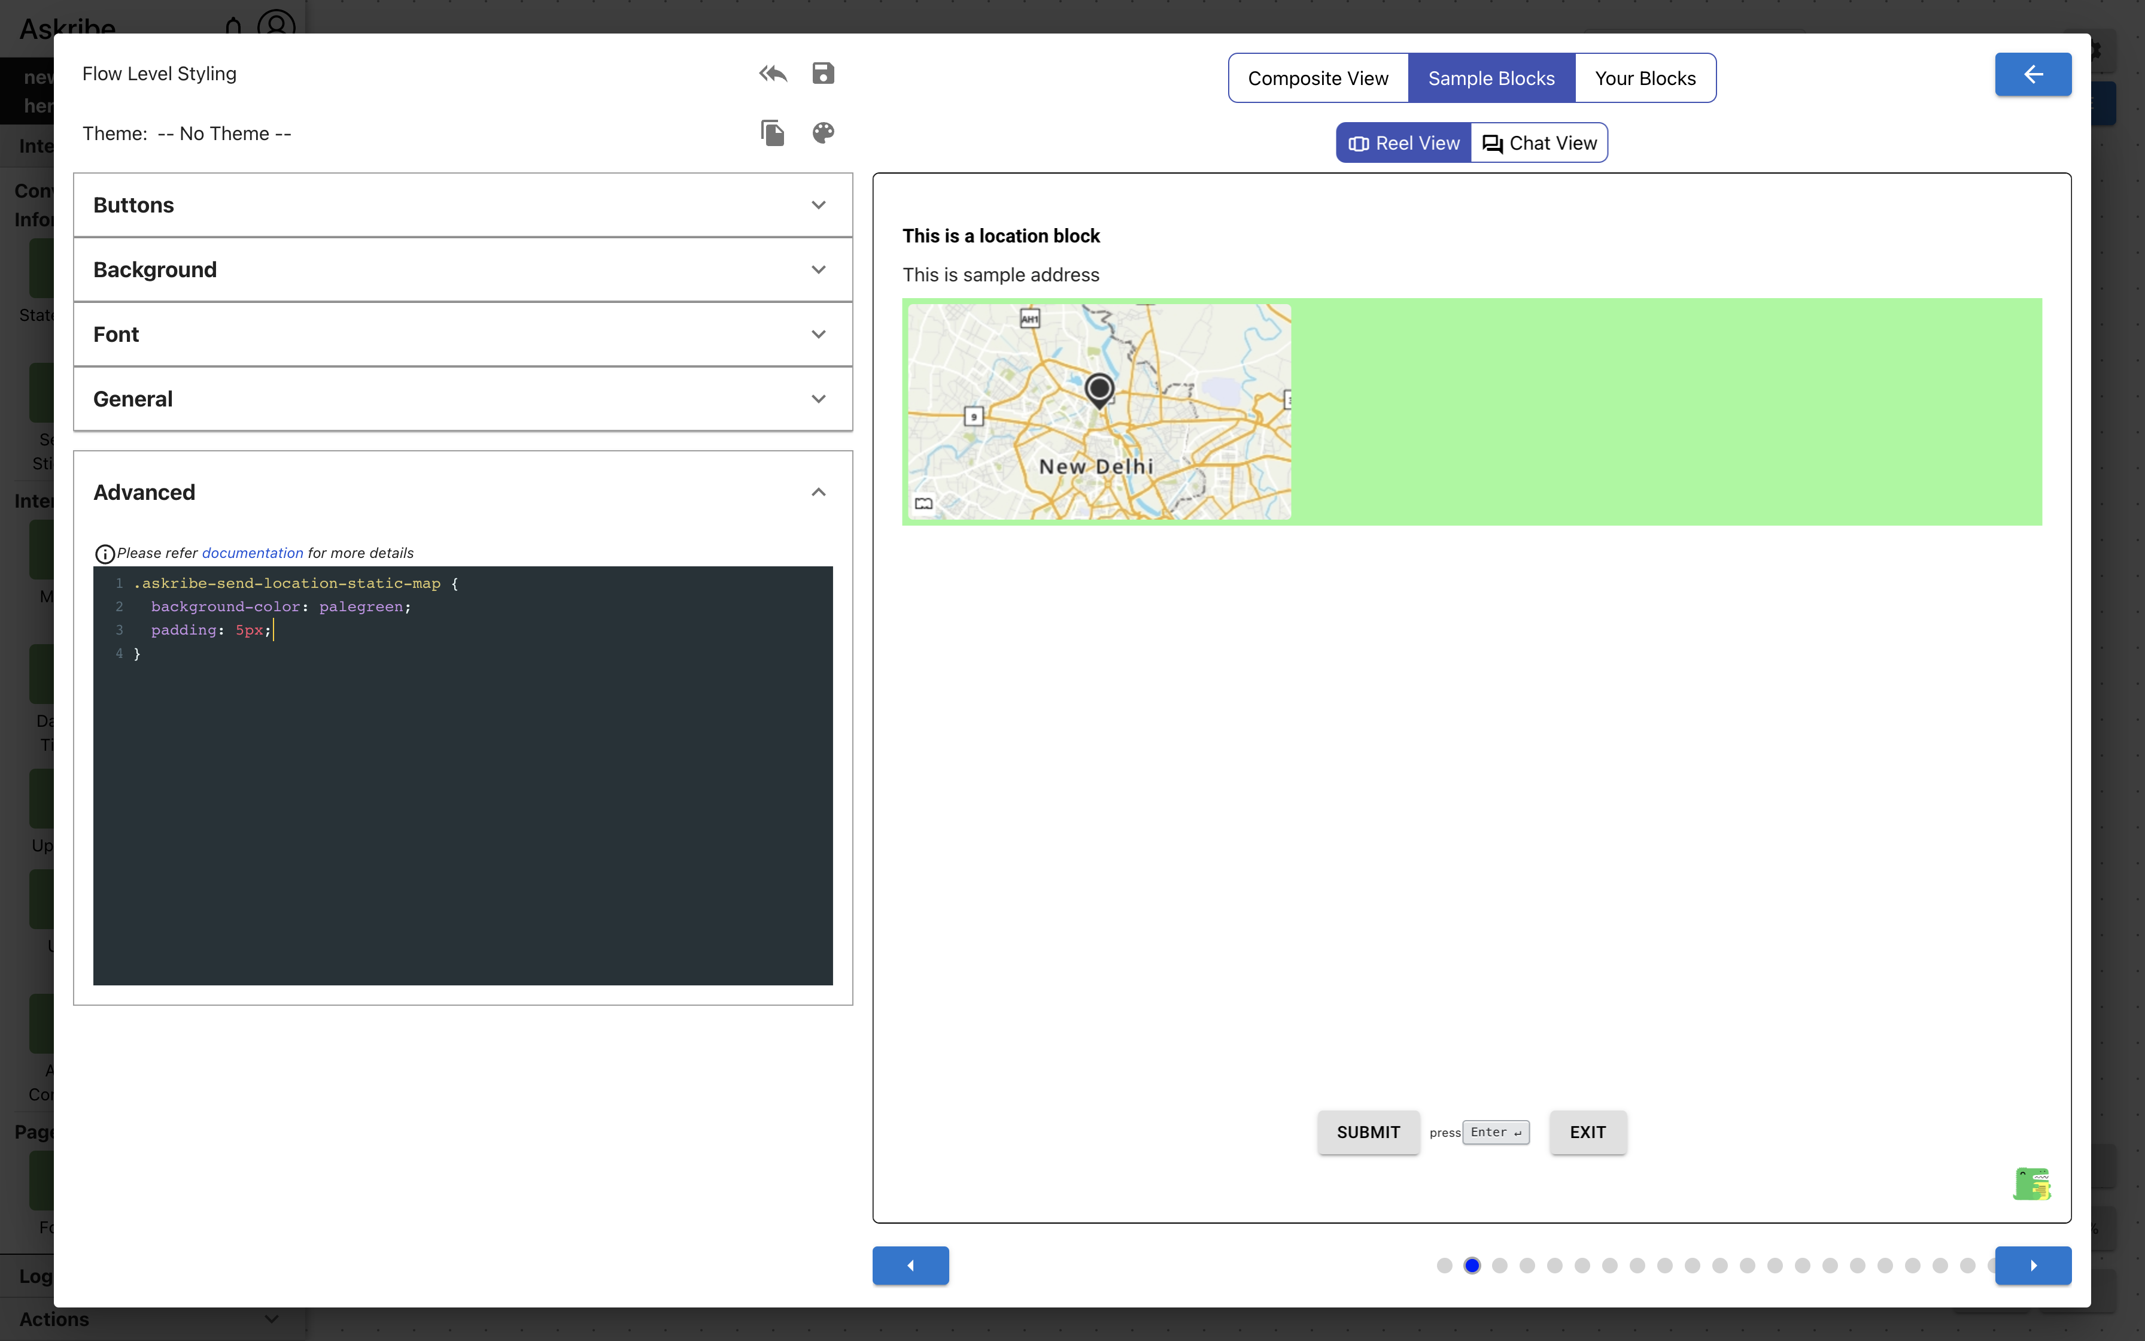Click the previous block left arrow

[910, 1266]
